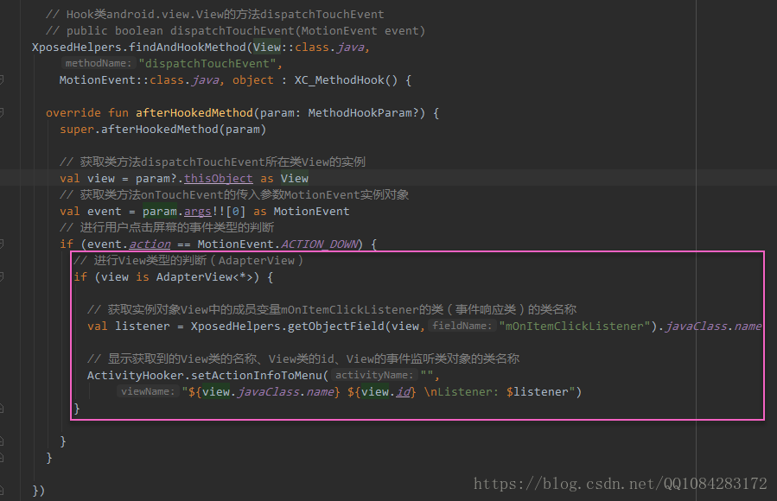Click comment "获取类方法dispatchTouchEvent所在类View的实例"
This screenshot has width=777, height=501.
pos(213,162)
